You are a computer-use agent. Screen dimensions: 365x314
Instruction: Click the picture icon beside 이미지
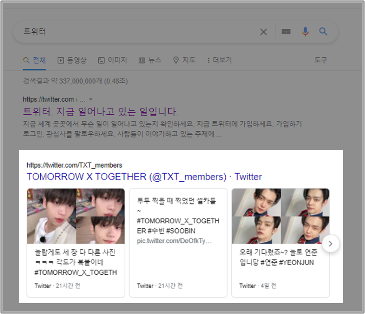(x=101, y=60)
